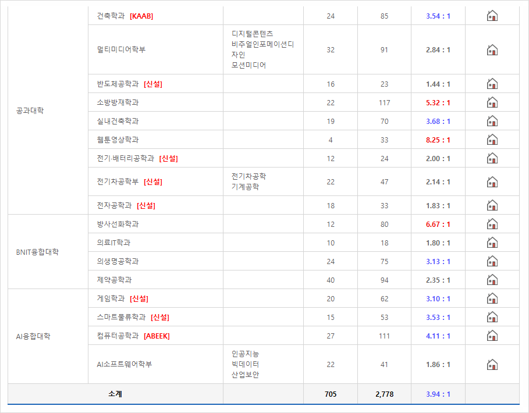This screenshot has width=529, height=413.
Task: Select the 의료IT학과 department name
Action: coord(113,243)
